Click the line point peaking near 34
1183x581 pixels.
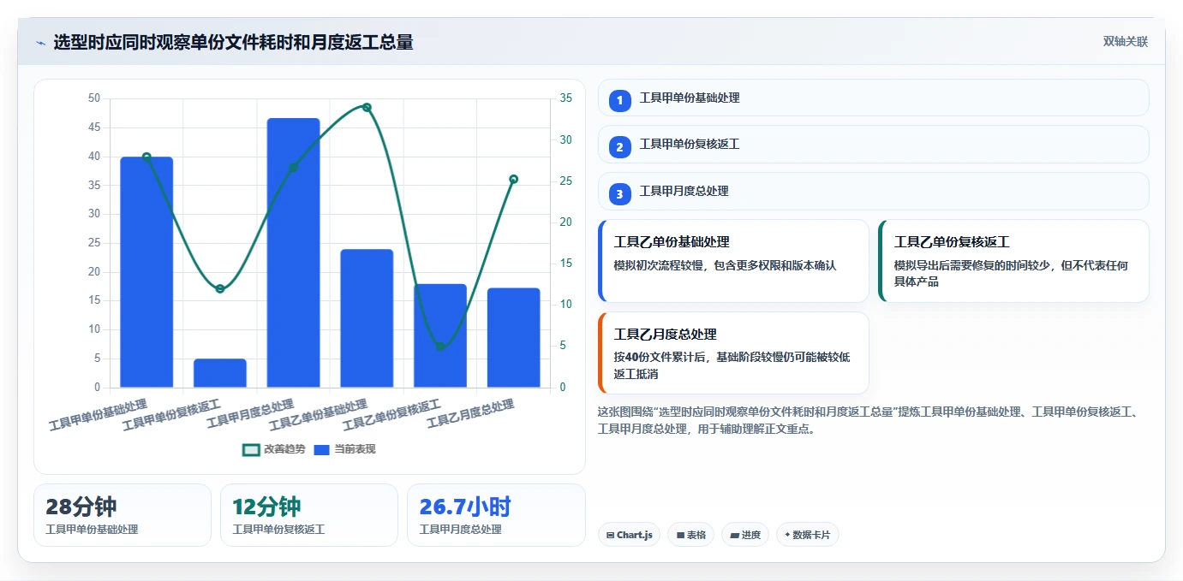click(367, 107)
